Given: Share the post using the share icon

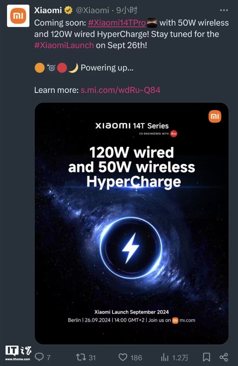Looking at the screenshot, I should coord(223,357).
